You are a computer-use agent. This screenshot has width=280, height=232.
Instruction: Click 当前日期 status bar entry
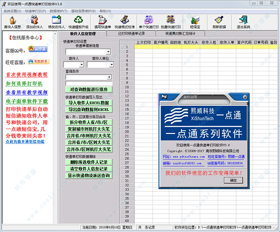tap(107, 227)
